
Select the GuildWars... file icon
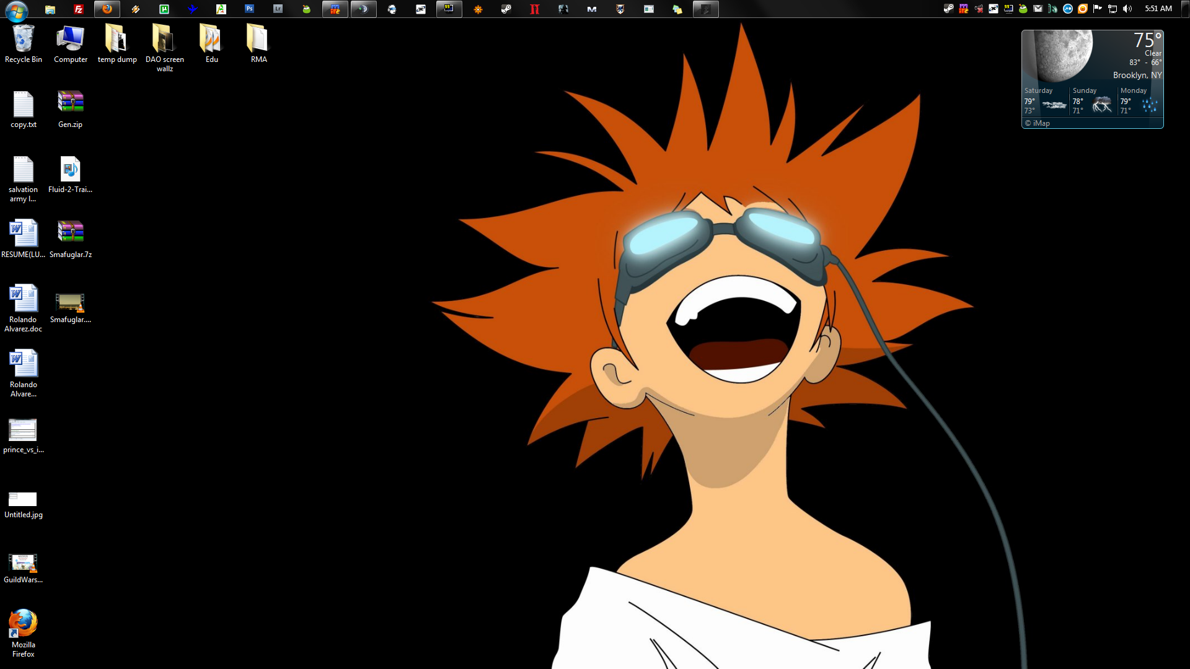click(24, 568)
